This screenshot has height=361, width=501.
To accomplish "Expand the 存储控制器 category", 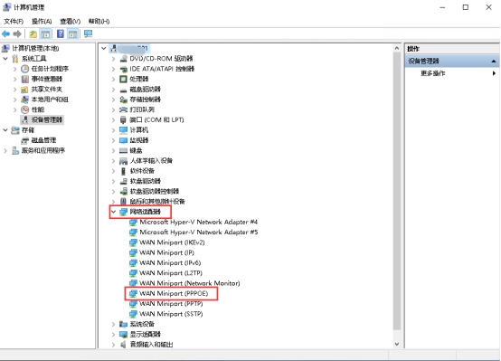I will click(x=113, y=100).
